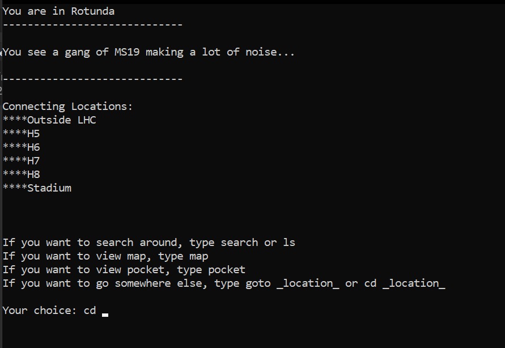Choose the "H7" location entry
505x348 pixels.
pos(33,161)
